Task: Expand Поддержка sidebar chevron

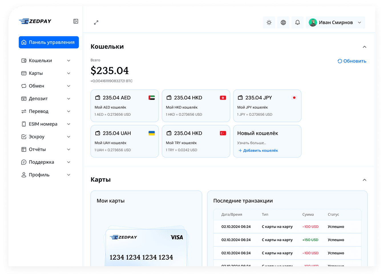Action: point(69,162)
